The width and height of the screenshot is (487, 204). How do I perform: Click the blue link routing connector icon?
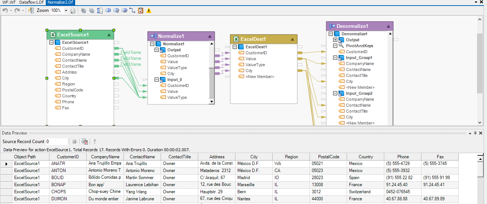[132, 10]
